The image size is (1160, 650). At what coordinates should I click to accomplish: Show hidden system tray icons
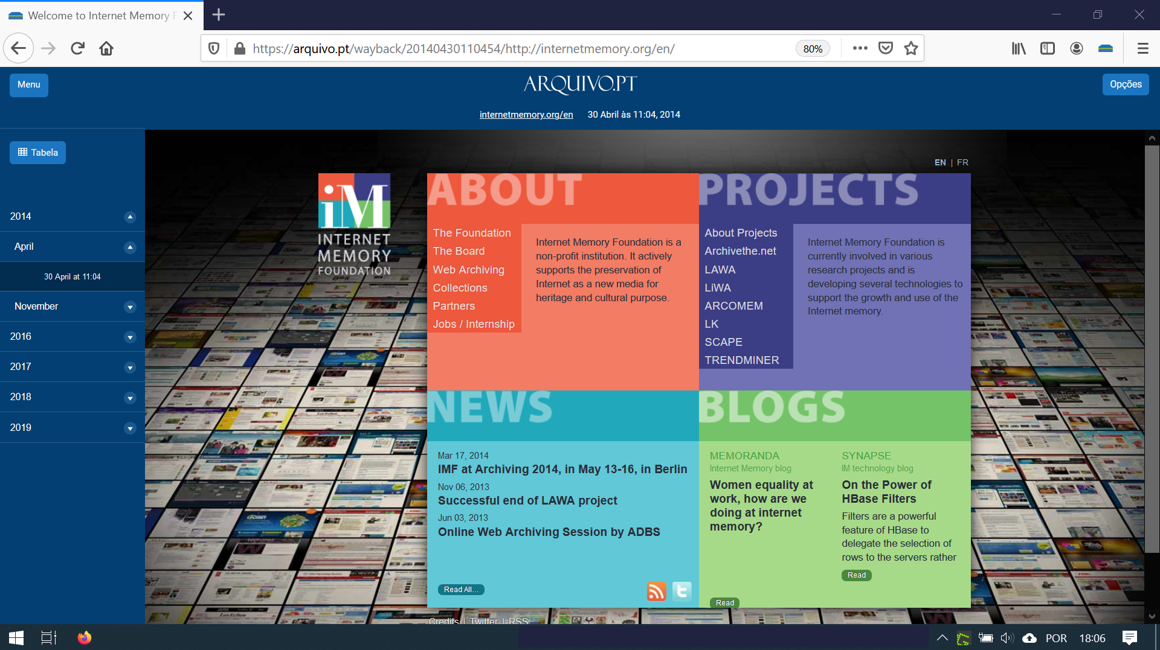(x=942, y=638)
